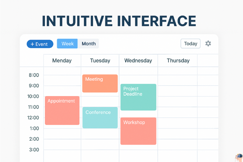243x162 pixels.
Task: Jump to Today in calendar
Action: tap(190, 44)
